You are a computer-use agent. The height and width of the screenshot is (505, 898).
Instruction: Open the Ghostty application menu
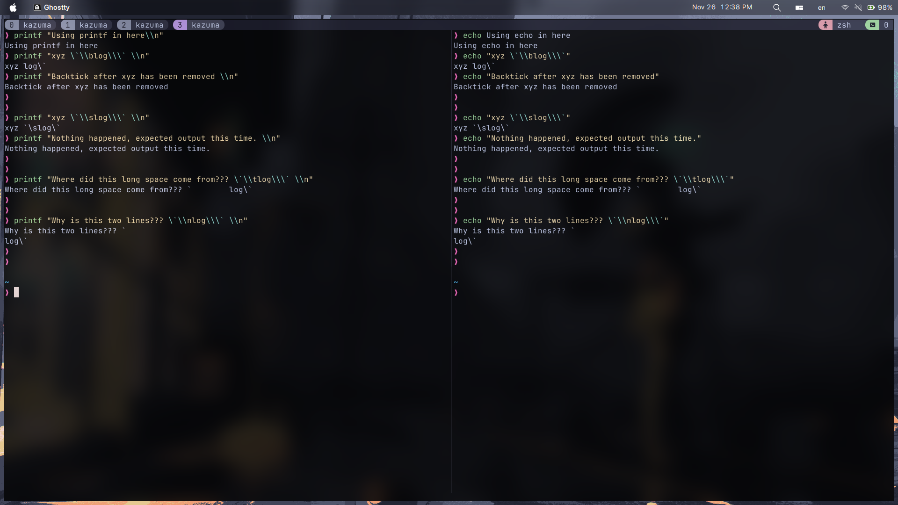pyautogui.click(x=57, y=7)
